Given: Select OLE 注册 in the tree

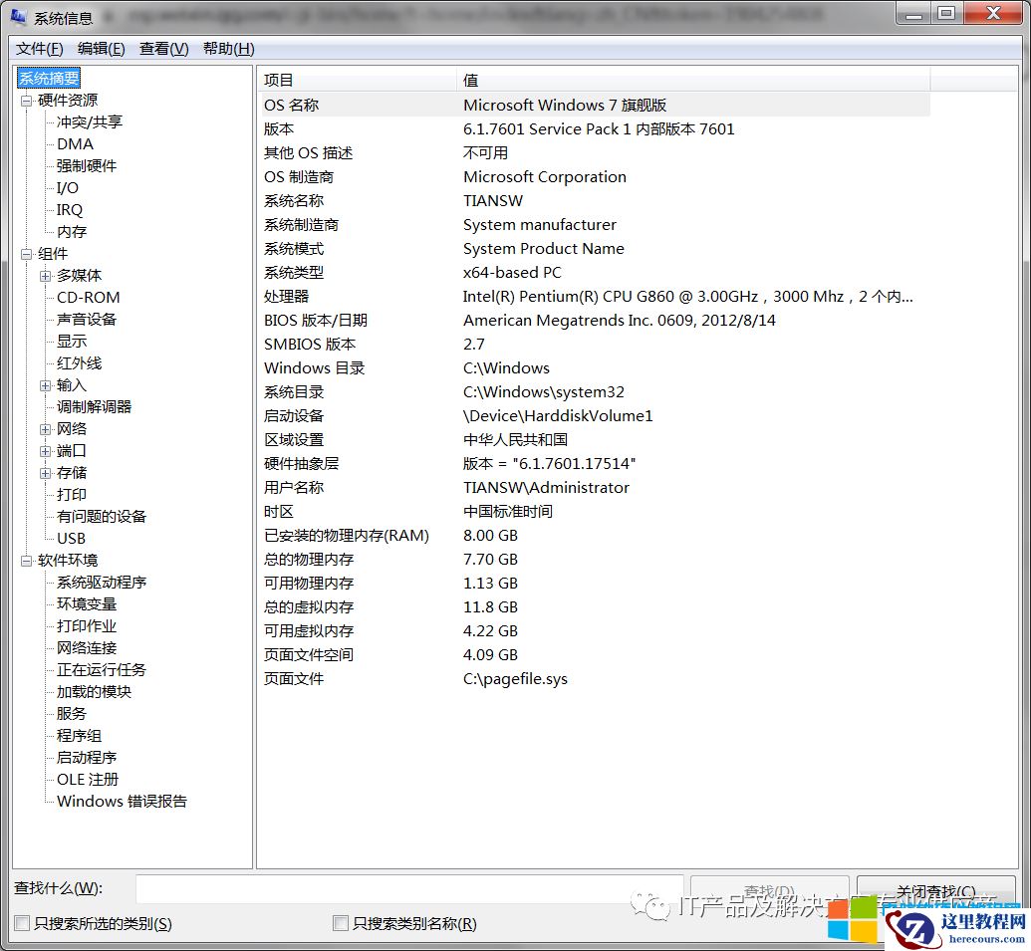Looking at the screenshot, I should (88, 780).
